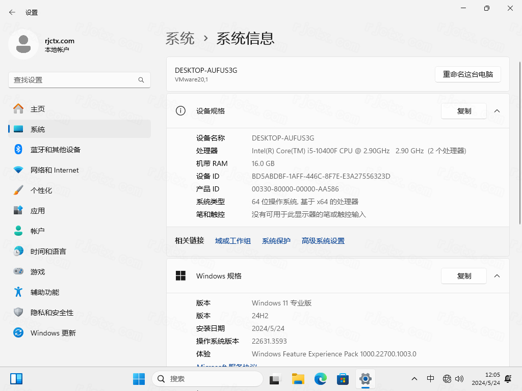Open Task View on the taskbar
522x391 pixels.
(x=275, y=379)
